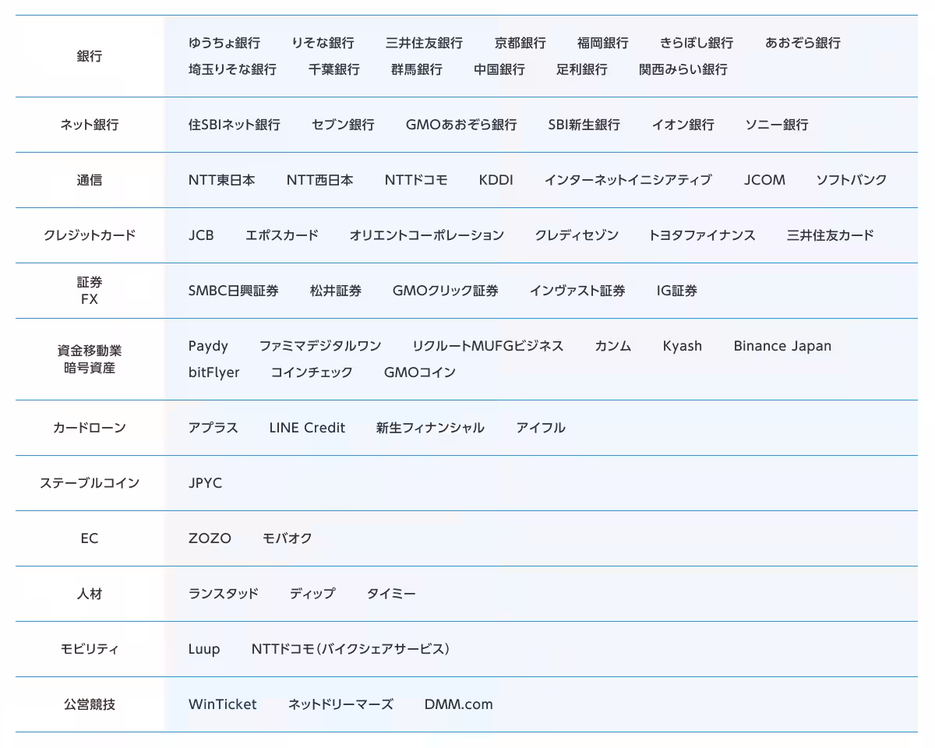
Task: Click 三井住友カード entry
Action: click(x=831, y=235)
